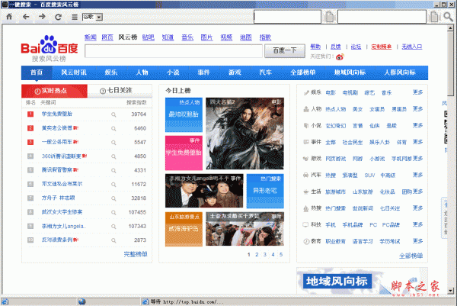Click the page scrollbar up arrow
This screenshot has height=306, width=457.
click(451, 28)
